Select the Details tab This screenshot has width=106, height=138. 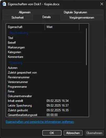47,17
